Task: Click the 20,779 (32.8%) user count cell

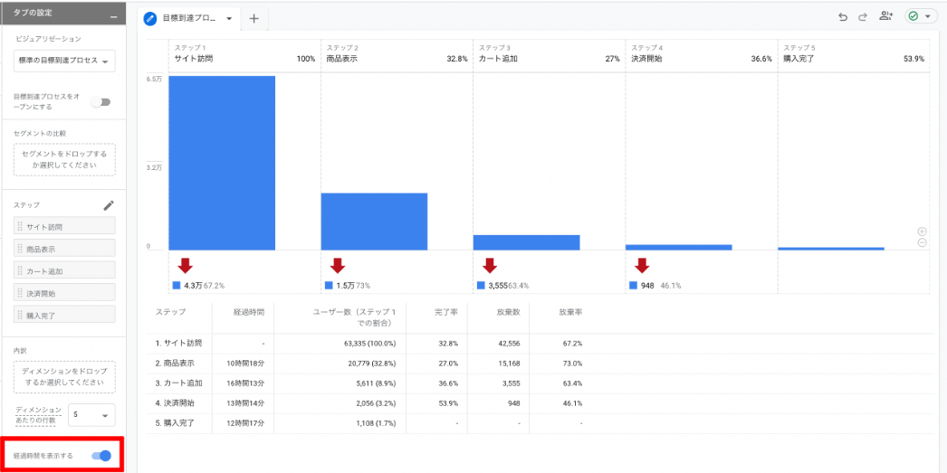Action: pos(371,364)
